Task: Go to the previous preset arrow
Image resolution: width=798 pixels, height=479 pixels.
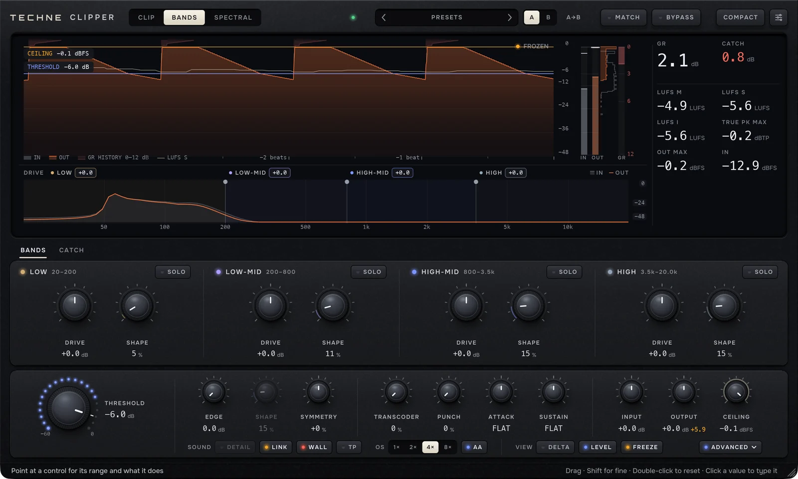Action: tap(384, 17)
